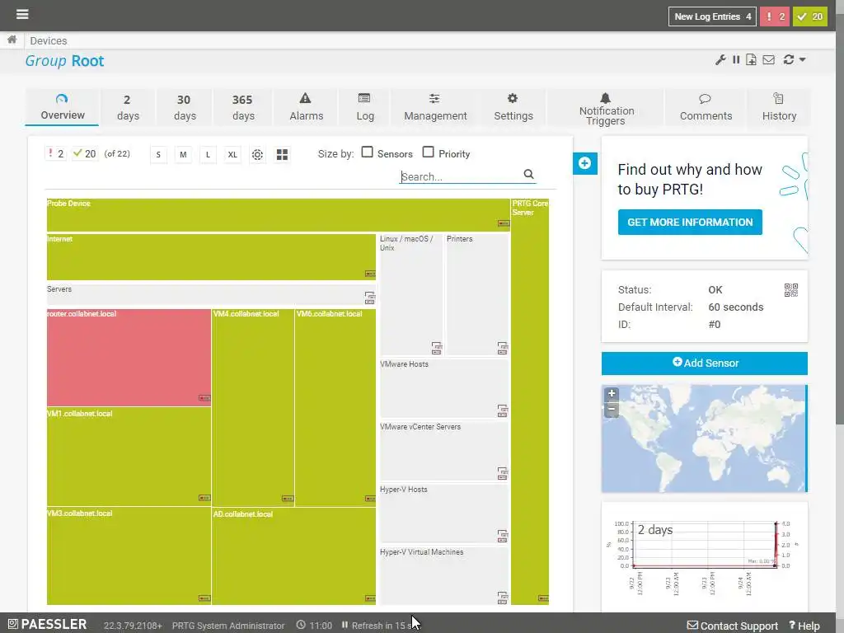This screenshot has height=633, width=844.
Task: Click the refresh arrows icon in header
Action: click(x=789, y=59)
